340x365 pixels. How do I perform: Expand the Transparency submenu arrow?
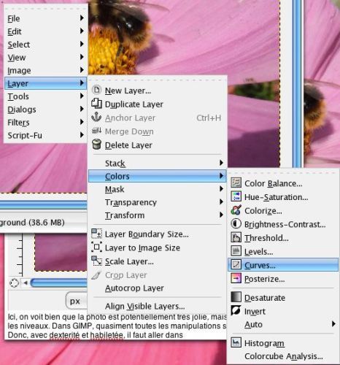coord(221,201)
